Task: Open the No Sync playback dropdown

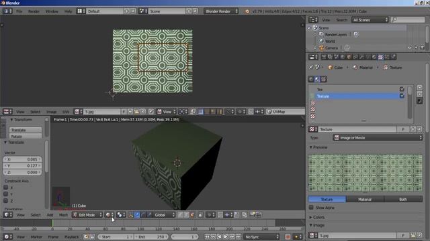Action: [x=261, y=236]
